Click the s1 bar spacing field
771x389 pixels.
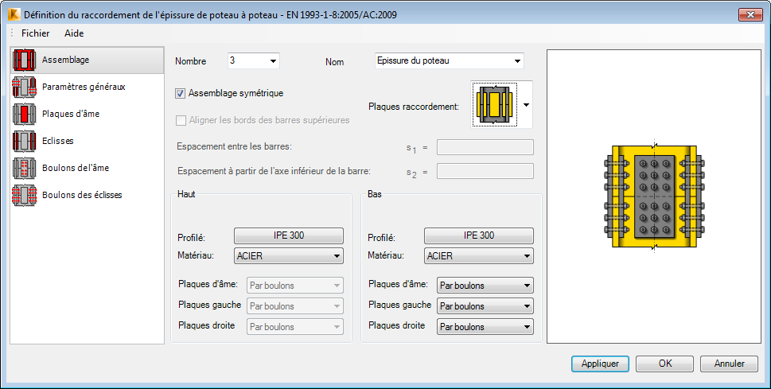tap(485, 147)
